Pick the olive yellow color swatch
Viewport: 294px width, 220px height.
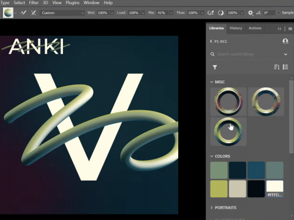tap(219, 189)
